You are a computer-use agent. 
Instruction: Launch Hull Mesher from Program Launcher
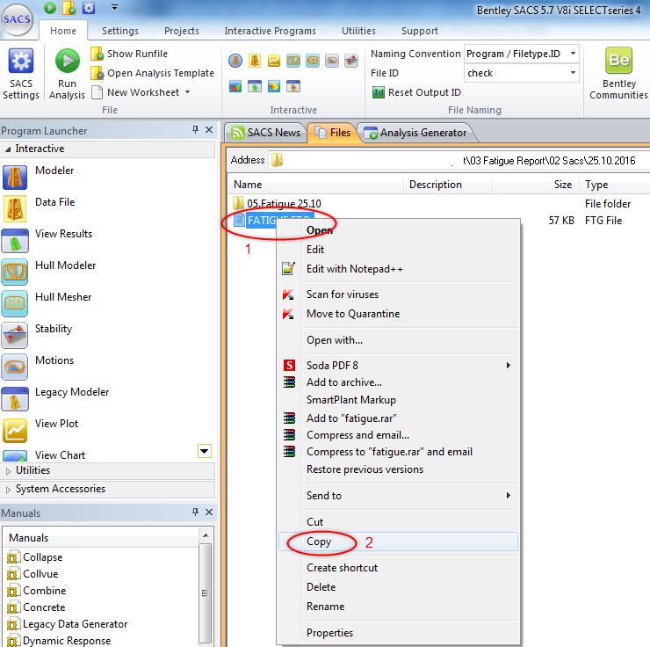[x=47, y=303]
